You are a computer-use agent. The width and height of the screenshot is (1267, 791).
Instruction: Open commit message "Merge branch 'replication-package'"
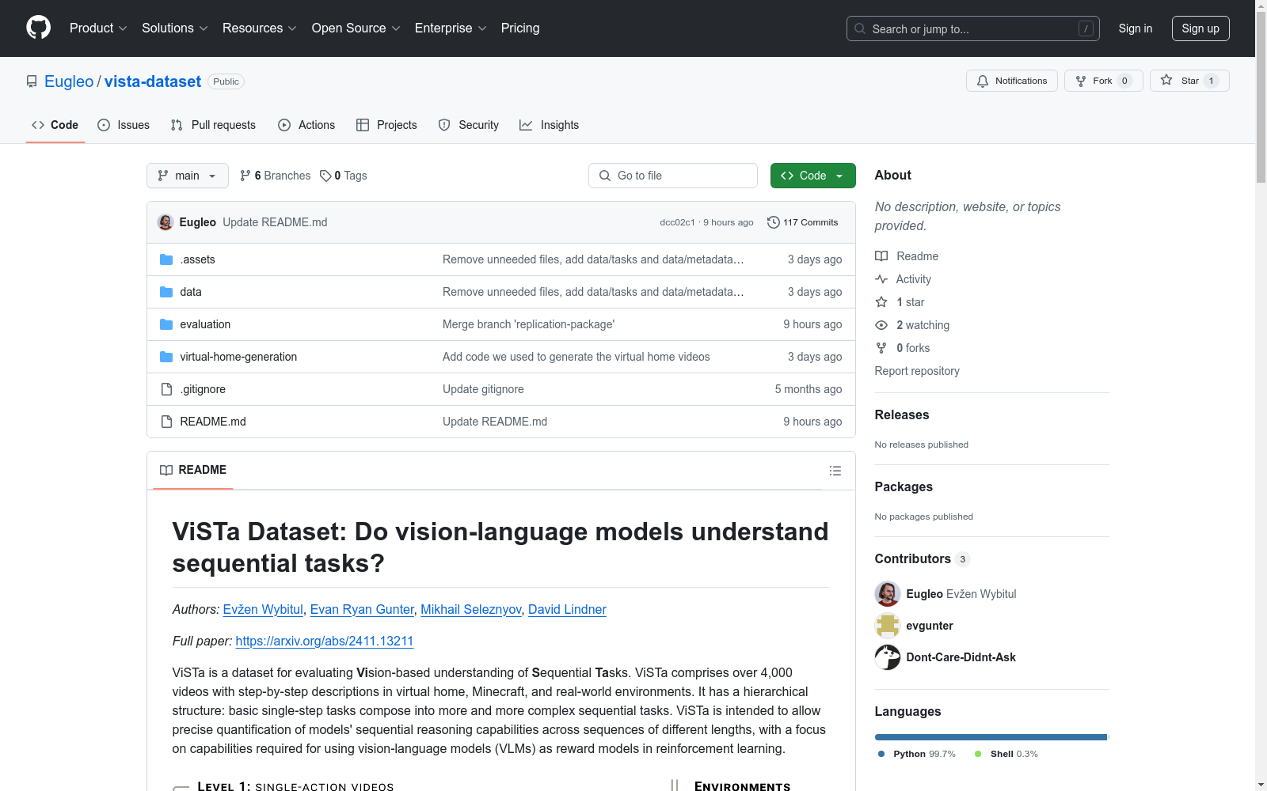click(528, 324)
